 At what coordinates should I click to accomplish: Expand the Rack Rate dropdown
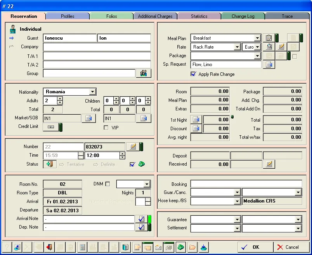point(237,47)
